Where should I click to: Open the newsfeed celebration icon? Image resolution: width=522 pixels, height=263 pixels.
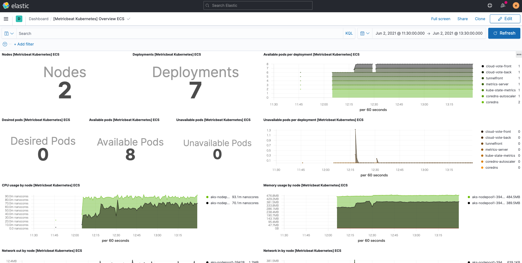coord(503,5)
